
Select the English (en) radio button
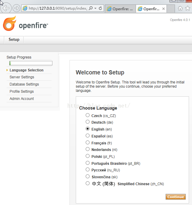click(88, 129)
